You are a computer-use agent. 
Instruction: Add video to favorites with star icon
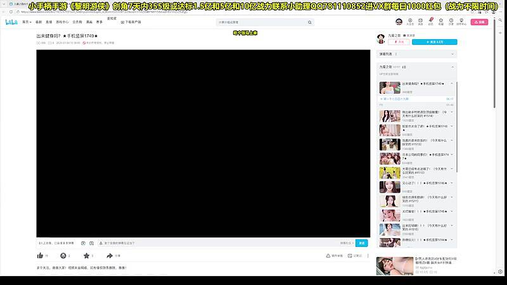tap(86, 256)
